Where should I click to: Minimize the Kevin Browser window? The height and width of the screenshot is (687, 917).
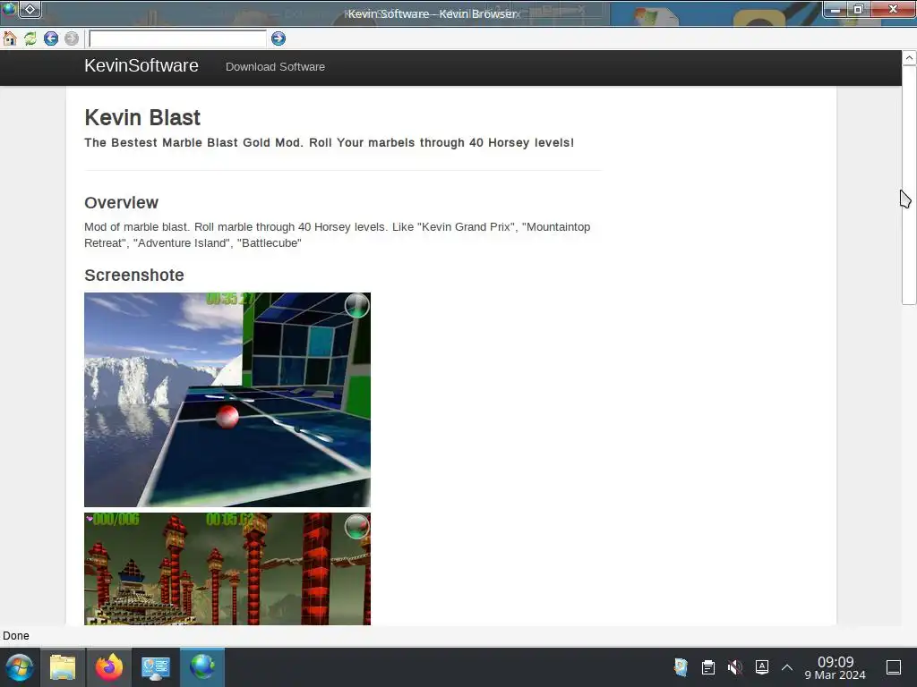click(836, 9)
